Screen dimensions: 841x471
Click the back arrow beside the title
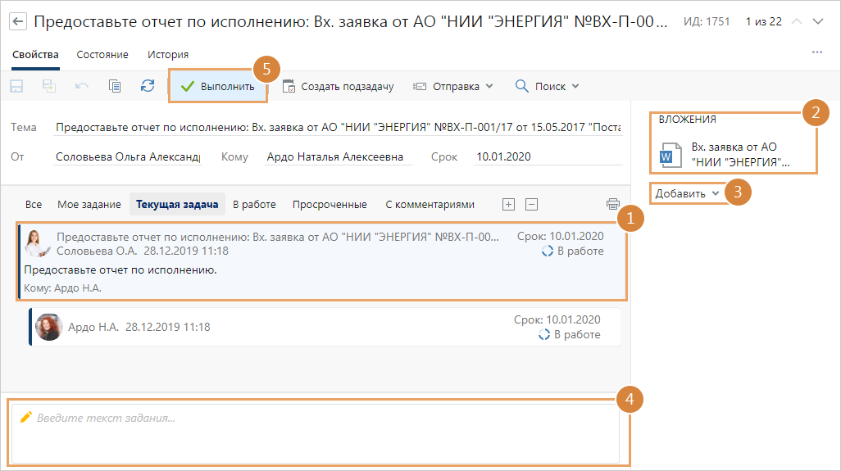[x=18, y=21]
